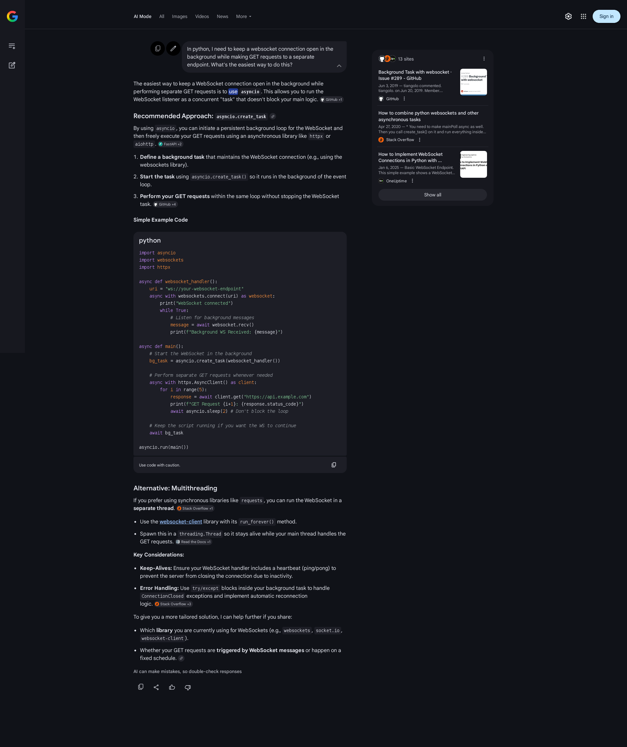Start a new AI Mode chat
Screen dimensions: 627x747
[x=12, y=65]
